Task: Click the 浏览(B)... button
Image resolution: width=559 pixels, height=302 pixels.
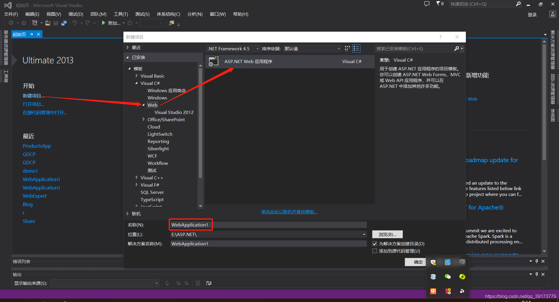Action: [388, 234]
